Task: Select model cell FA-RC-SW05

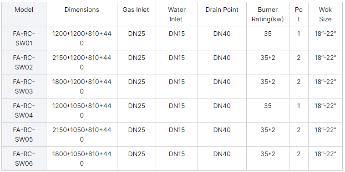Action: (24, 134)
